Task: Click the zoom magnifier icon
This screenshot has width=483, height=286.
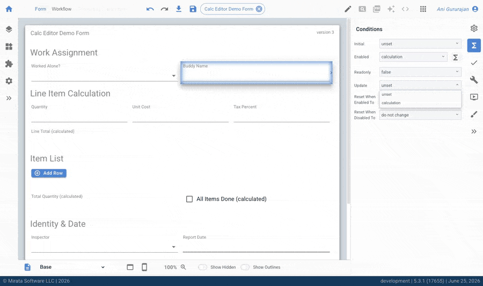Action: [x=184, y=267]
